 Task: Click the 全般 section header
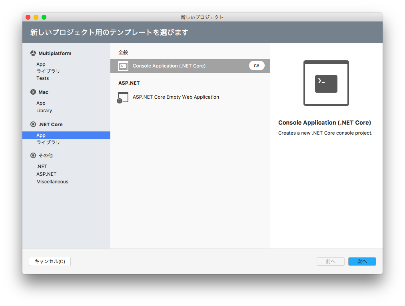point(123,52)
